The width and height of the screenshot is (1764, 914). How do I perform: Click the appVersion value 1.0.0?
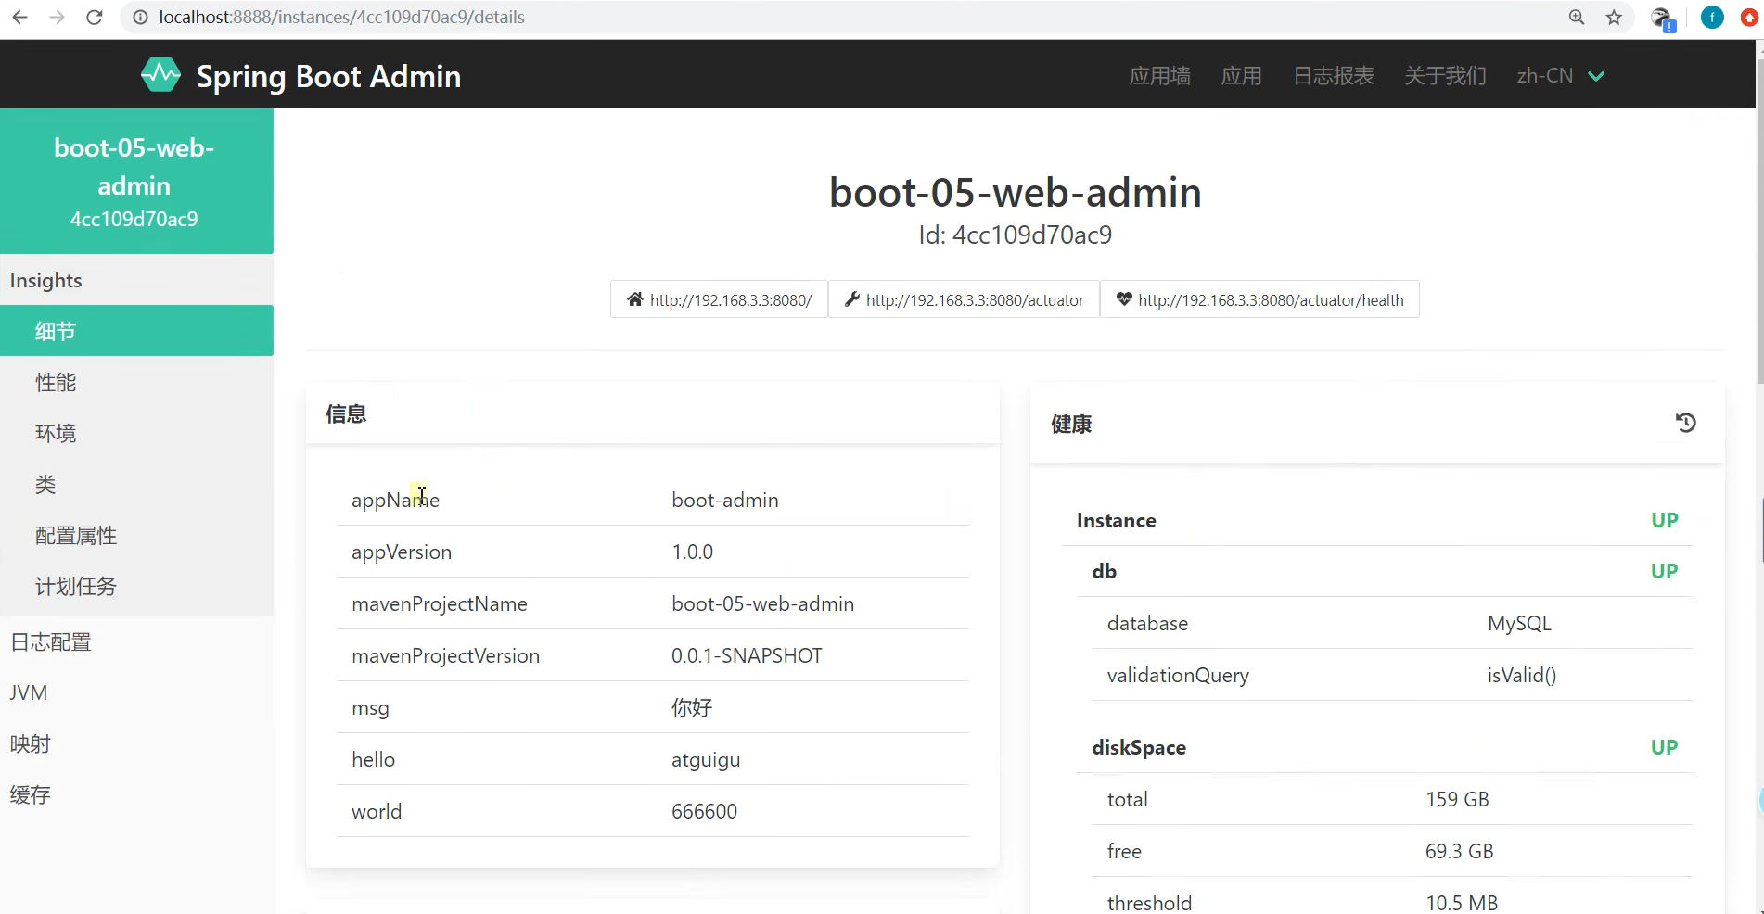[x=692, y=552]
